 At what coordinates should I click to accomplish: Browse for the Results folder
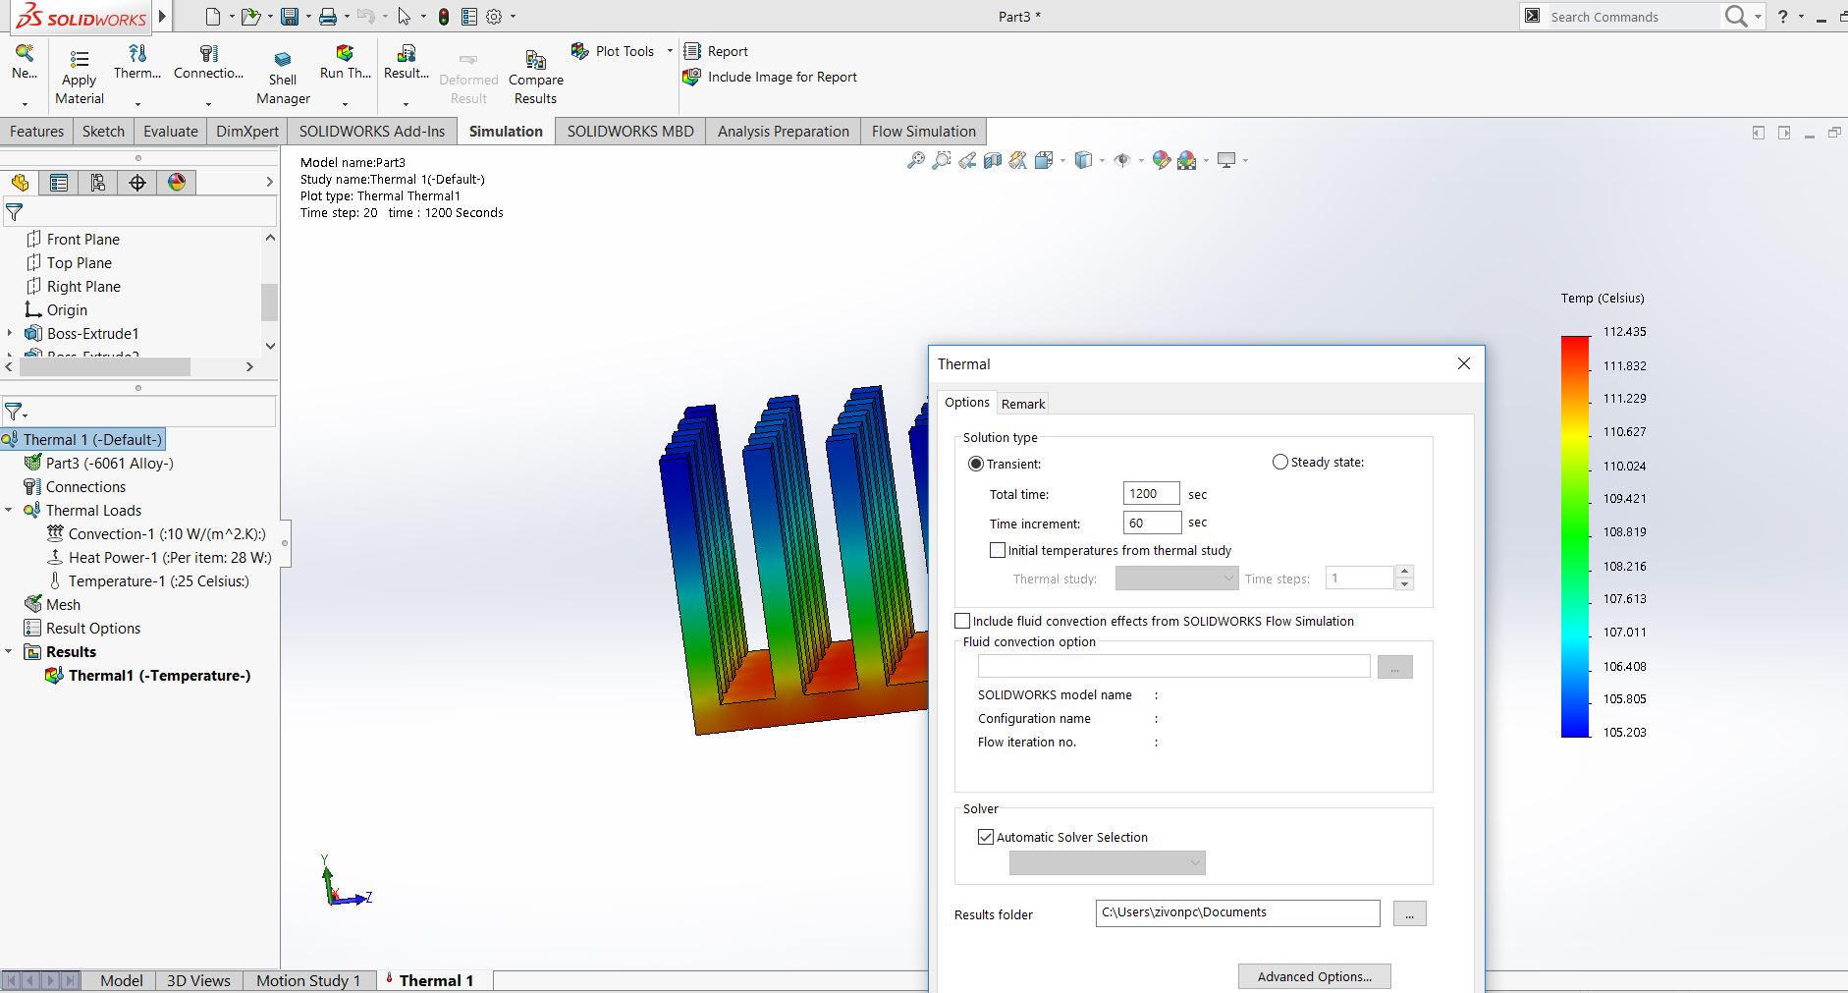click(x=1409, y=914)
